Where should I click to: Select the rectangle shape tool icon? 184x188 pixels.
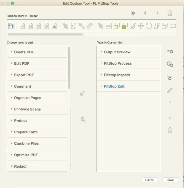click(173, 26)
